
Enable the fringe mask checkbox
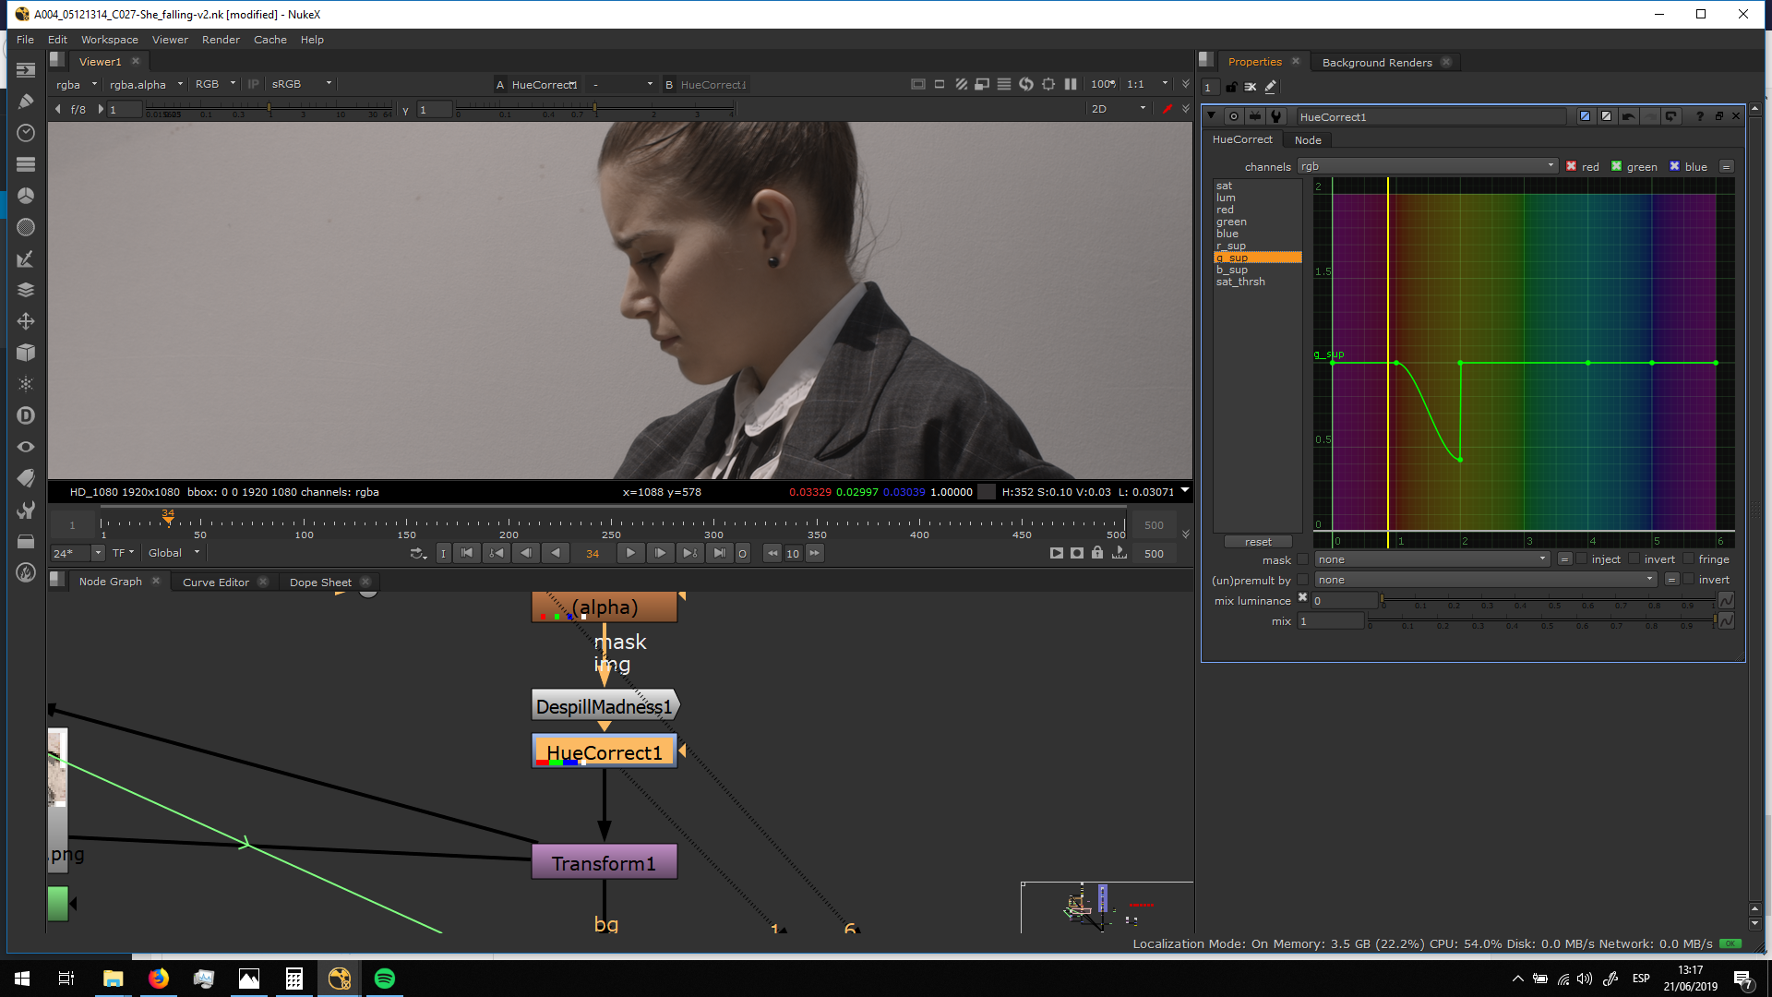coord(1688,559)
